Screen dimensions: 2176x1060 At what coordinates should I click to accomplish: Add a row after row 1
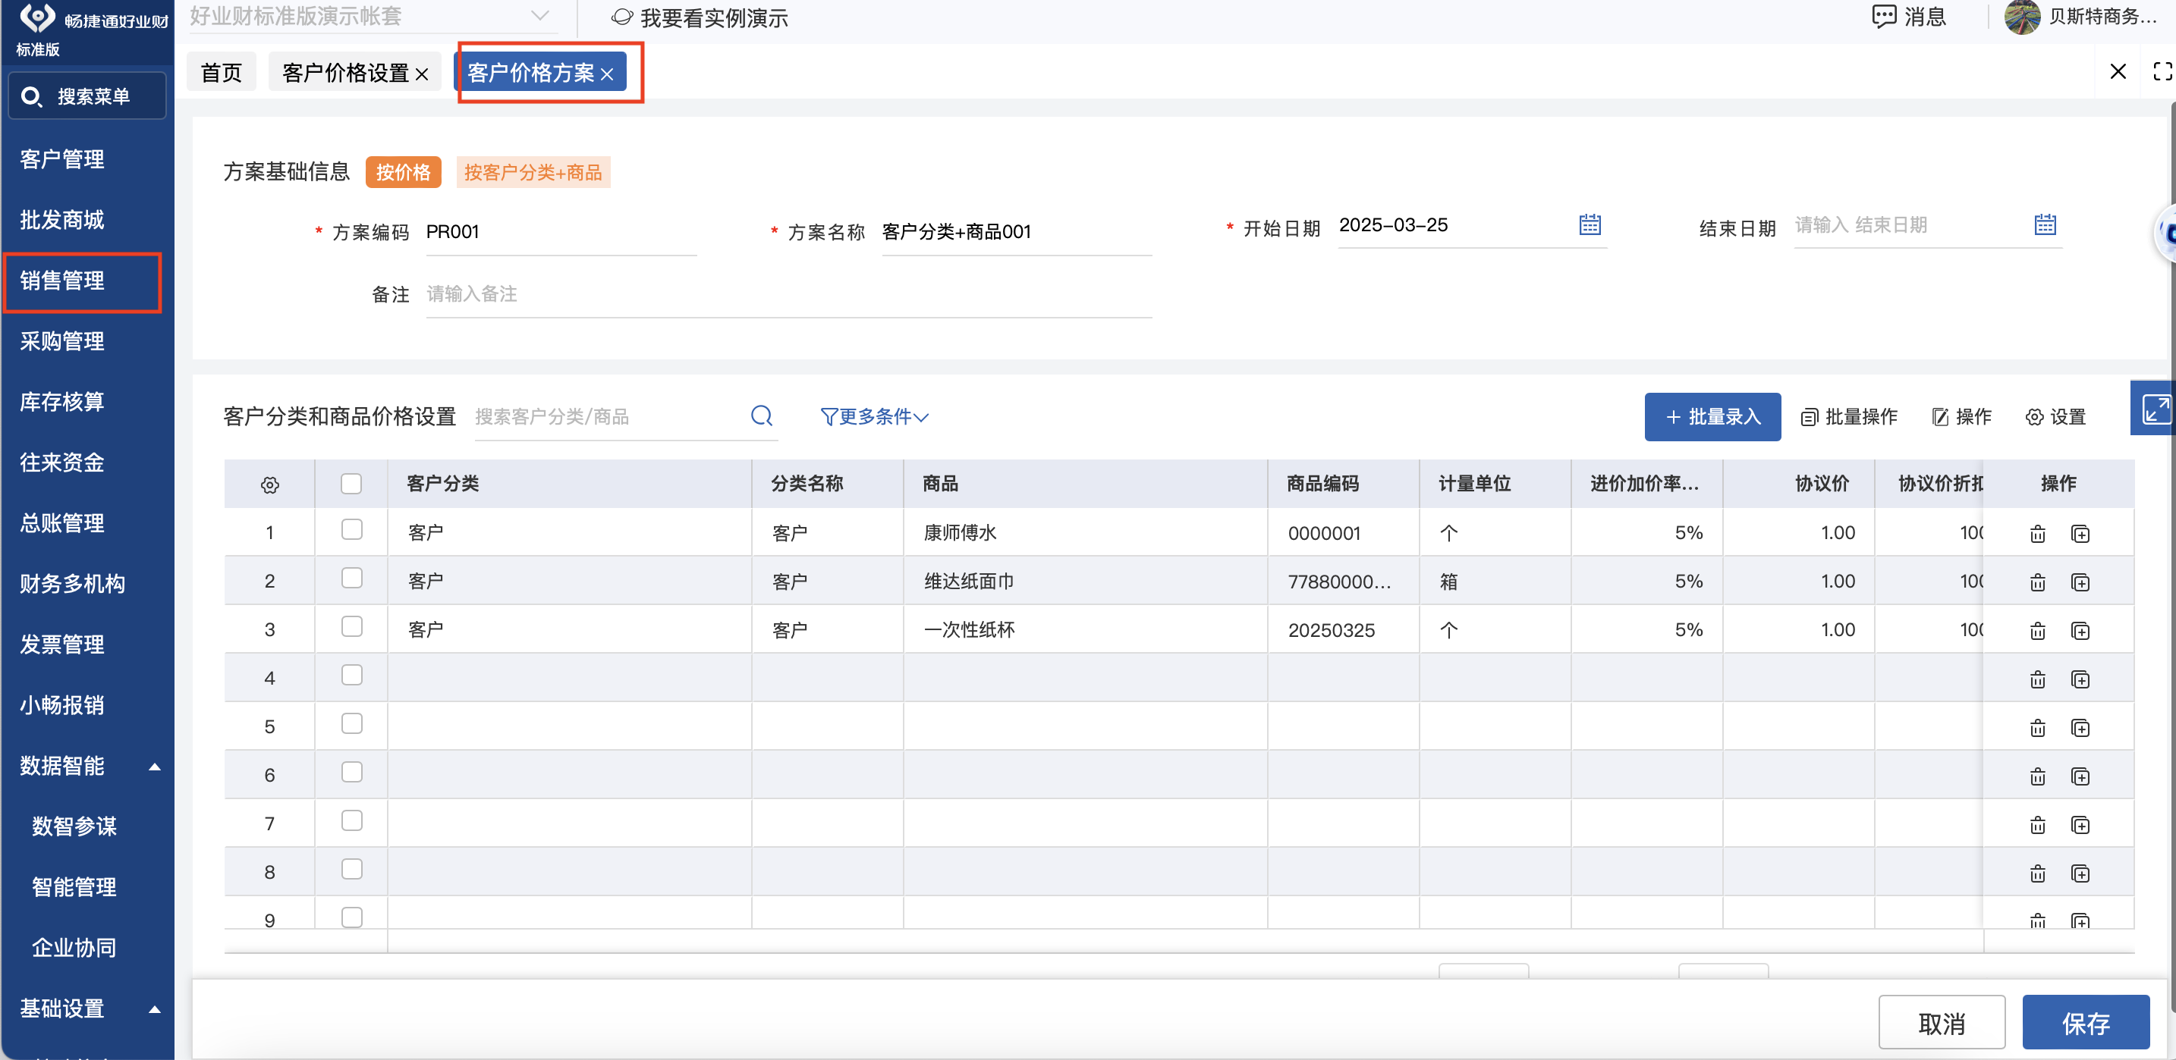coord(2080,533)
